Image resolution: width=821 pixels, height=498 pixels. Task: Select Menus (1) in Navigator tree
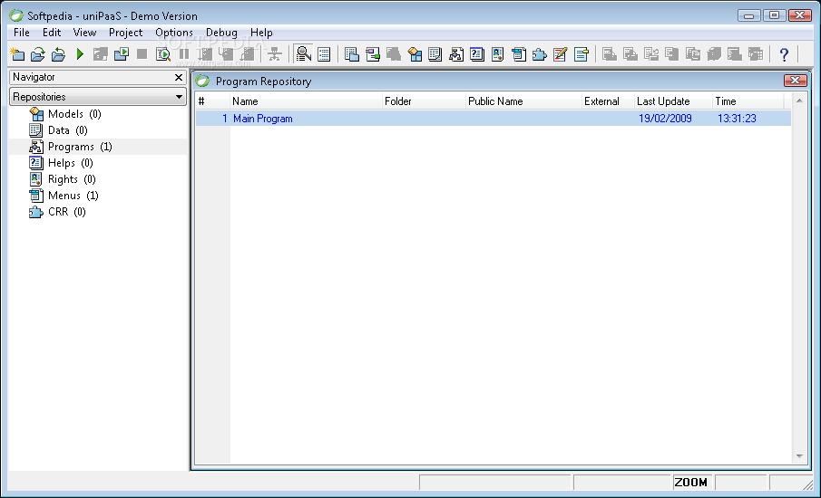coord(73,195)
